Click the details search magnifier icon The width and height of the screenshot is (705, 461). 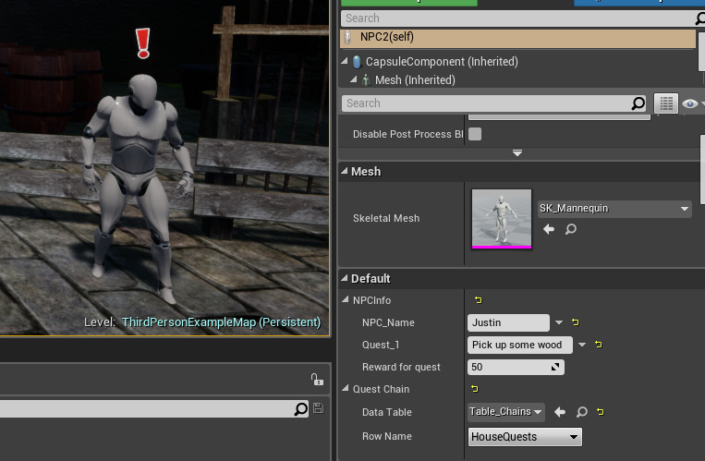[638, 103]
